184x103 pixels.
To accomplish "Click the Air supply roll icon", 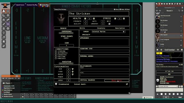I will coord(73,69).
